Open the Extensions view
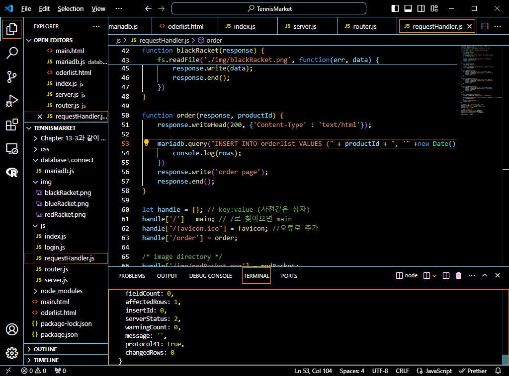The height and width of the screenshot is (376, 509). click(12, 125)
